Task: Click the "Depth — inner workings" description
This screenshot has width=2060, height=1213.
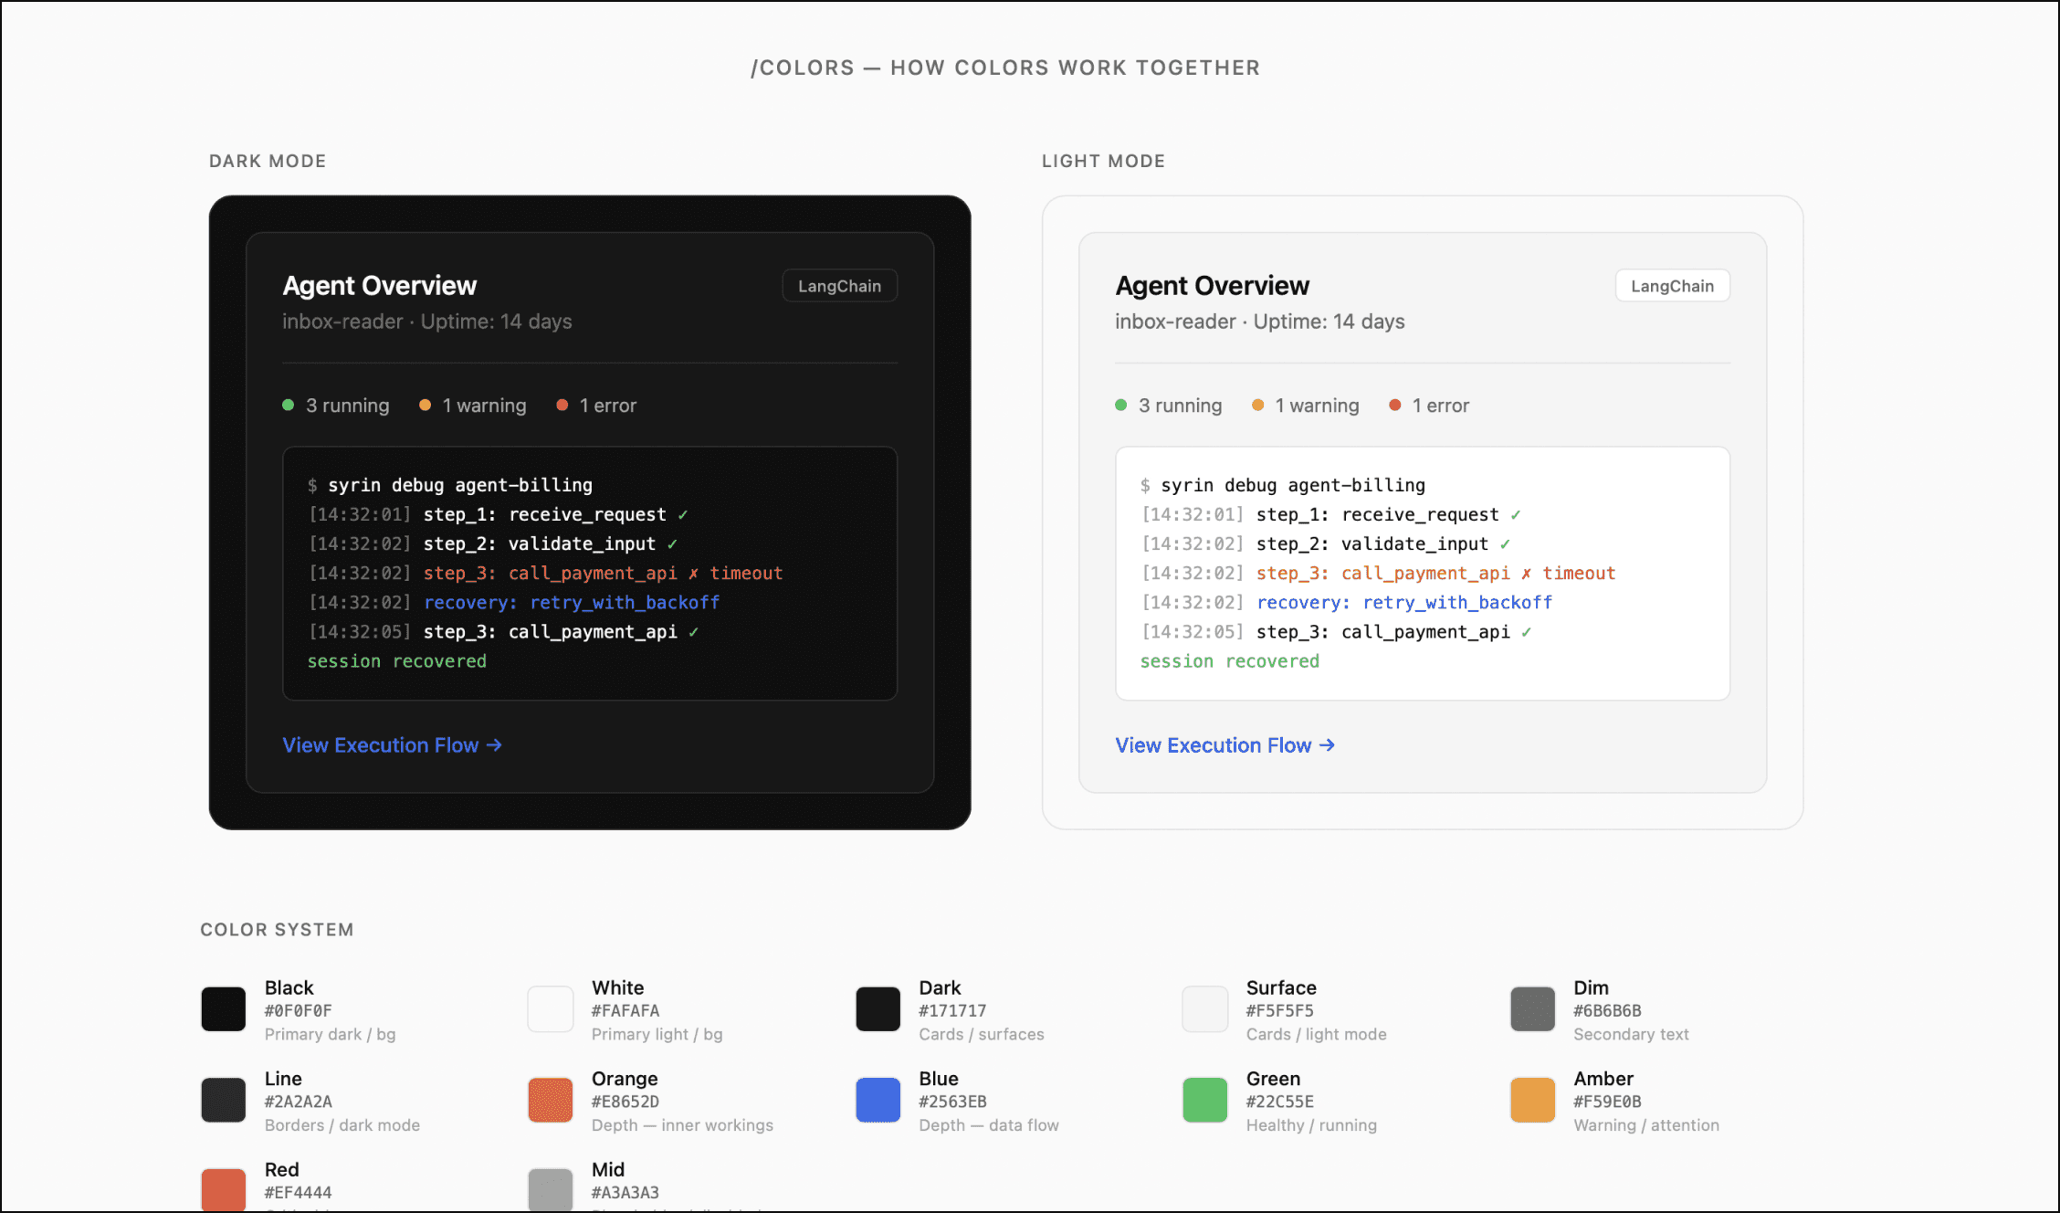Action: click(x=682, y=1125)
